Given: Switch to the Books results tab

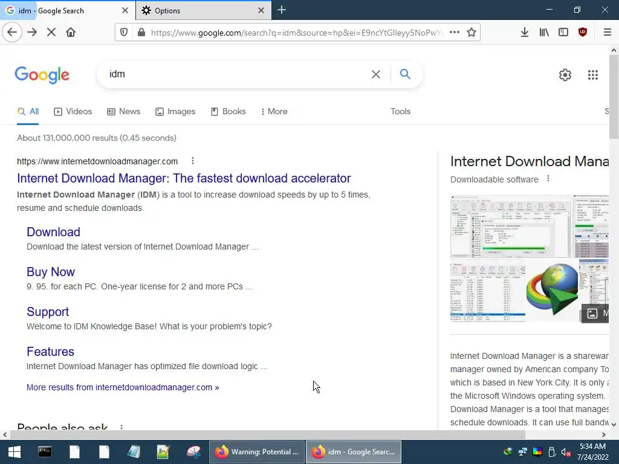Looking at the screenshot, I should (x=228, y=112).
